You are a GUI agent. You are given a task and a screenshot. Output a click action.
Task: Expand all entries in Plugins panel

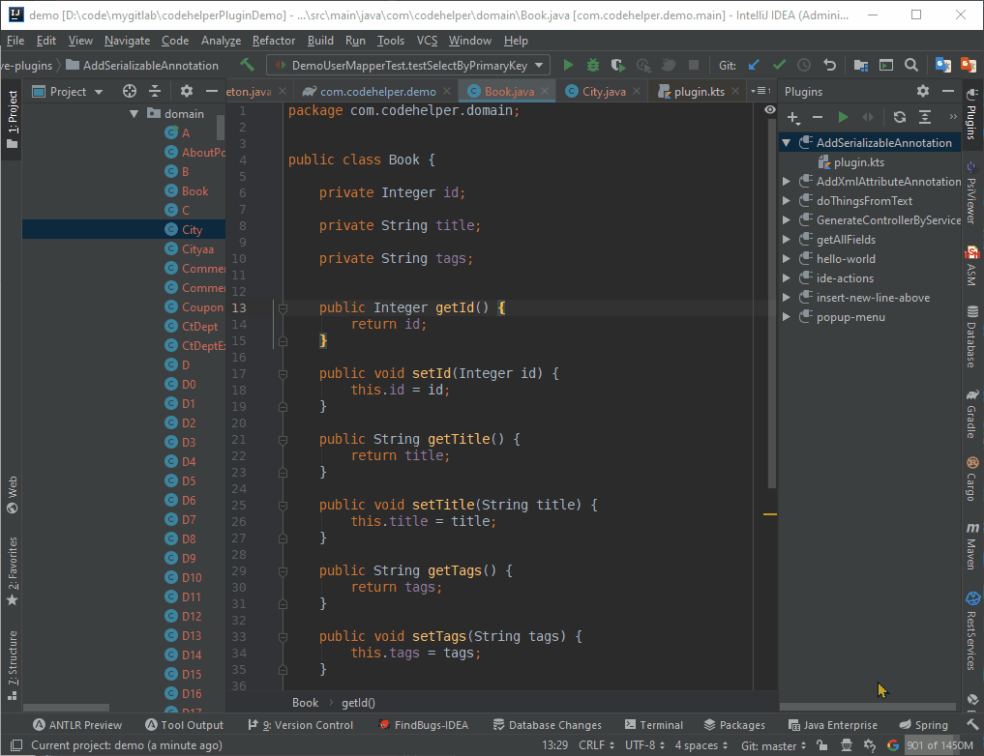[x=924, y=117]
